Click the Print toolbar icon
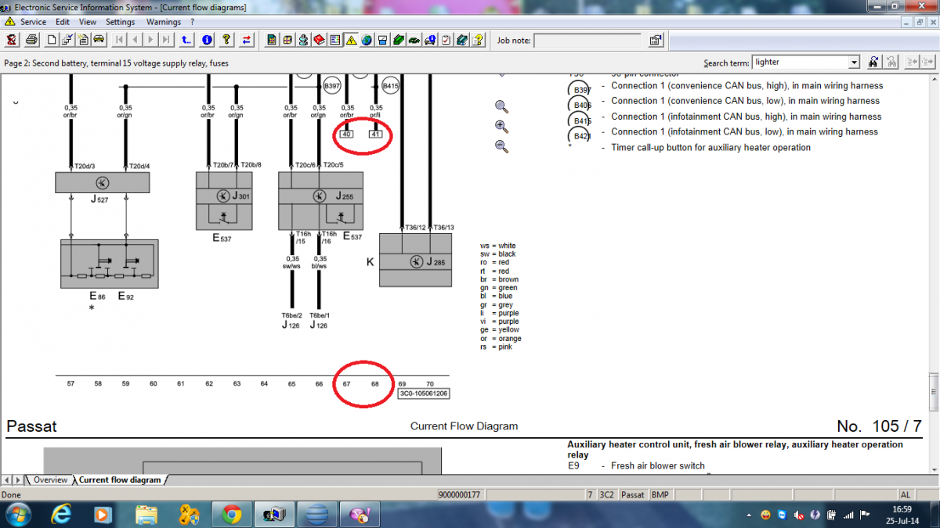Screen dimensions: 940x528 (x=31, y=40)
